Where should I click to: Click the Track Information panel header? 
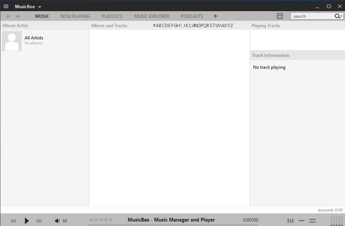tap(271, 55)
